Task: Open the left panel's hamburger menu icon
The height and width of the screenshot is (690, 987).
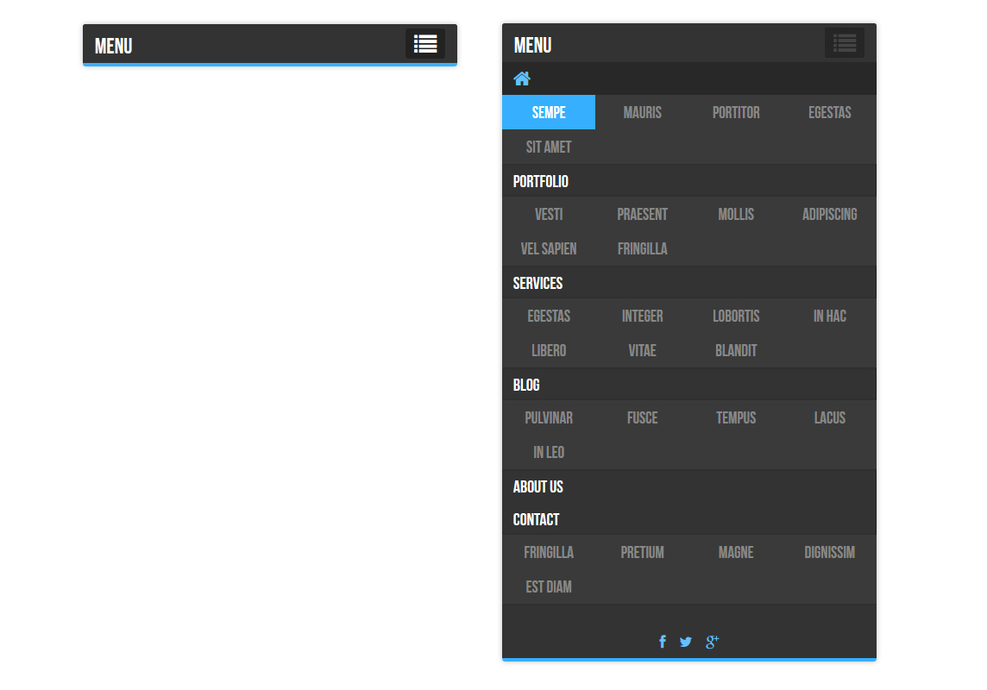Action: [424, 43]
